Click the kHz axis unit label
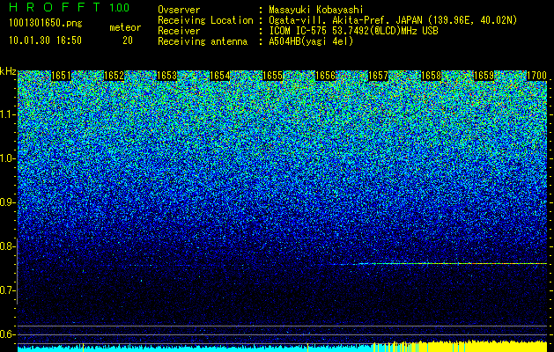The image size is (554, 352). pyautogui.click(x=8, y=71)
